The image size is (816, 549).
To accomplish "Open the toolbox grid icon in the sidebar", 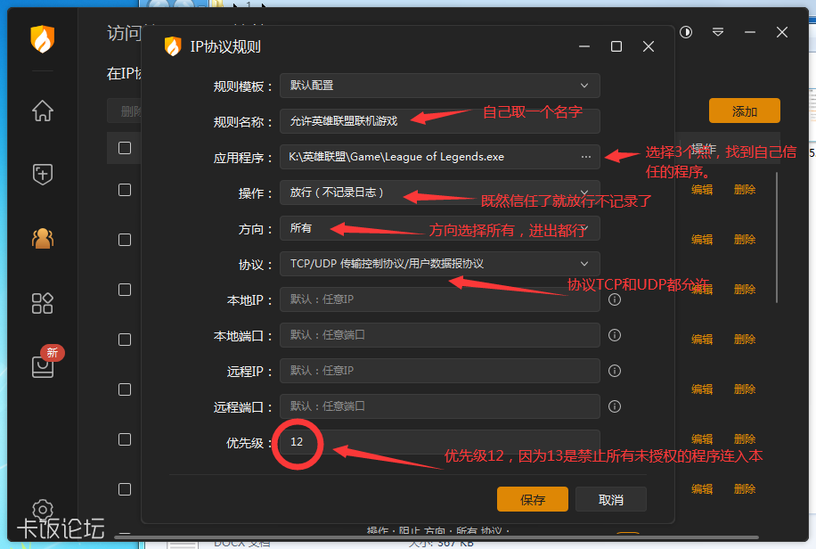I will pyautogui.click(x=41, y=303).
